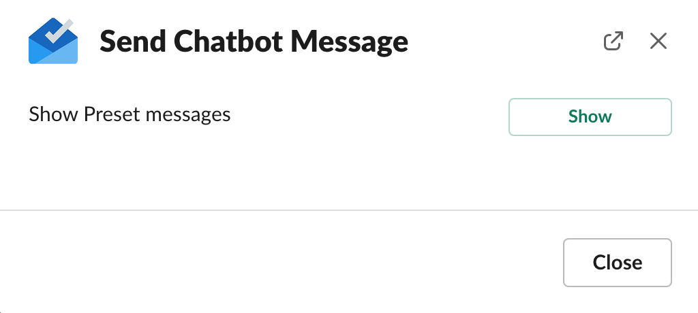The height and width of the screenshot is (313, 698).
Task: Close the Send Chatbot Message modal via X
Action: 658,41
